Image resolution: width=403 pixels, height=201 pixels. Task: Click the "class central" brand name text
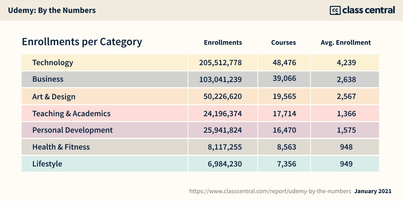pyautogui.click(x=368, y=10)
